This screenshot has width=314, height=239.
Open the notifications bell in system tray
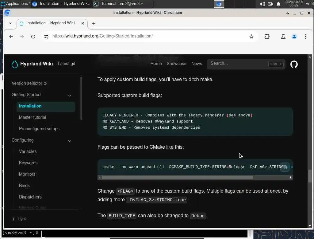click(278, 4)
